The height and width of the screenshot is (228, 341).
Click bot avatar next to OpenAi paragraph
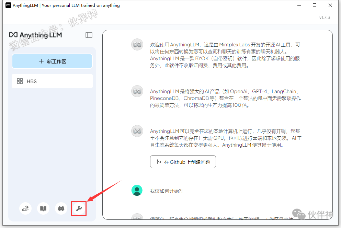137,91
